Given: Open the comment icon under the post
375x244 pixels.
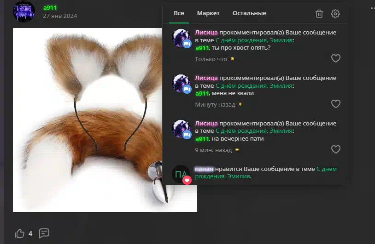Looking at the screenshot, I should coord(44,233).
